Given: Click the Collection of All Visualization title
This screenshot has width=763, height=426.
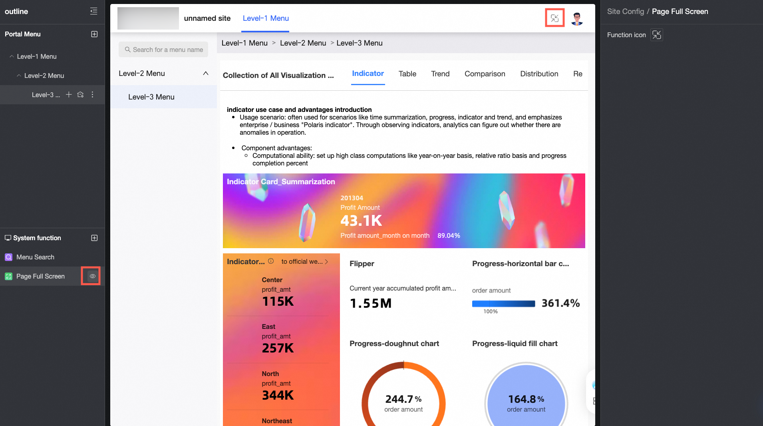Looking at the screenshot, I should pyautogui.click(x=278, y=76).
